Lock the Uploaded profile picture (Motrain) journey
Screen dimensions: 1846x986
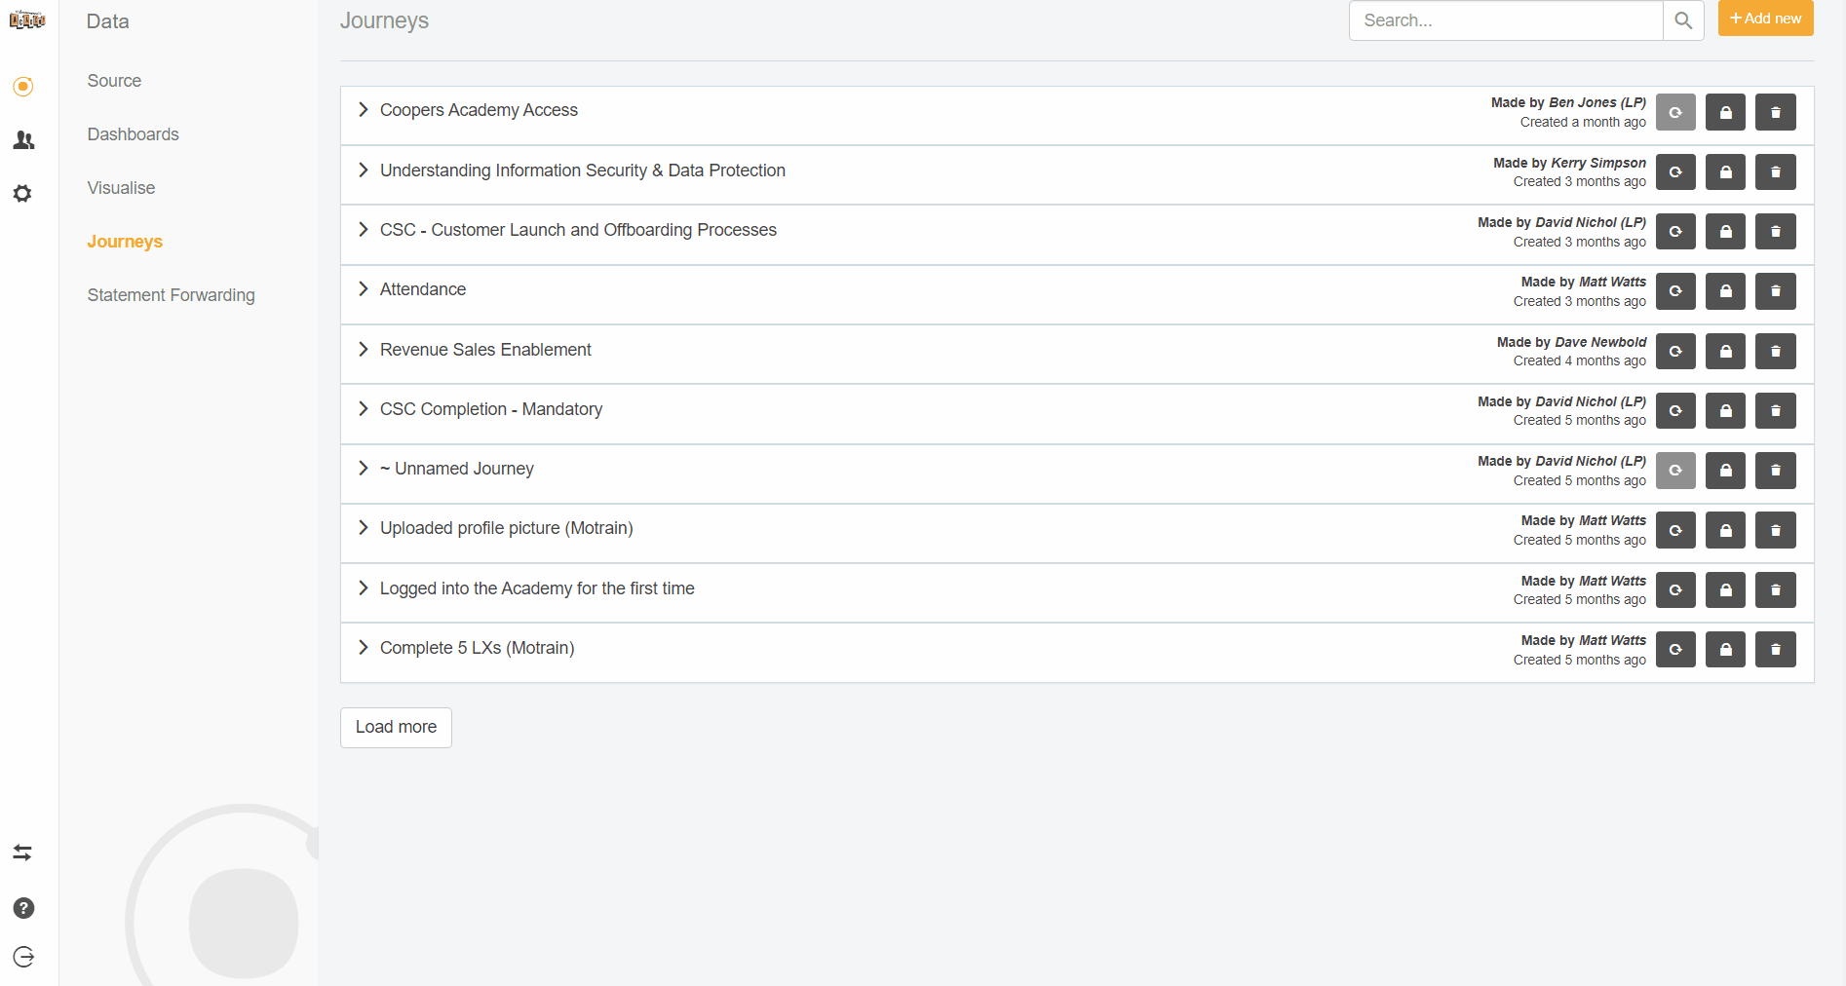pos(1725,531)
